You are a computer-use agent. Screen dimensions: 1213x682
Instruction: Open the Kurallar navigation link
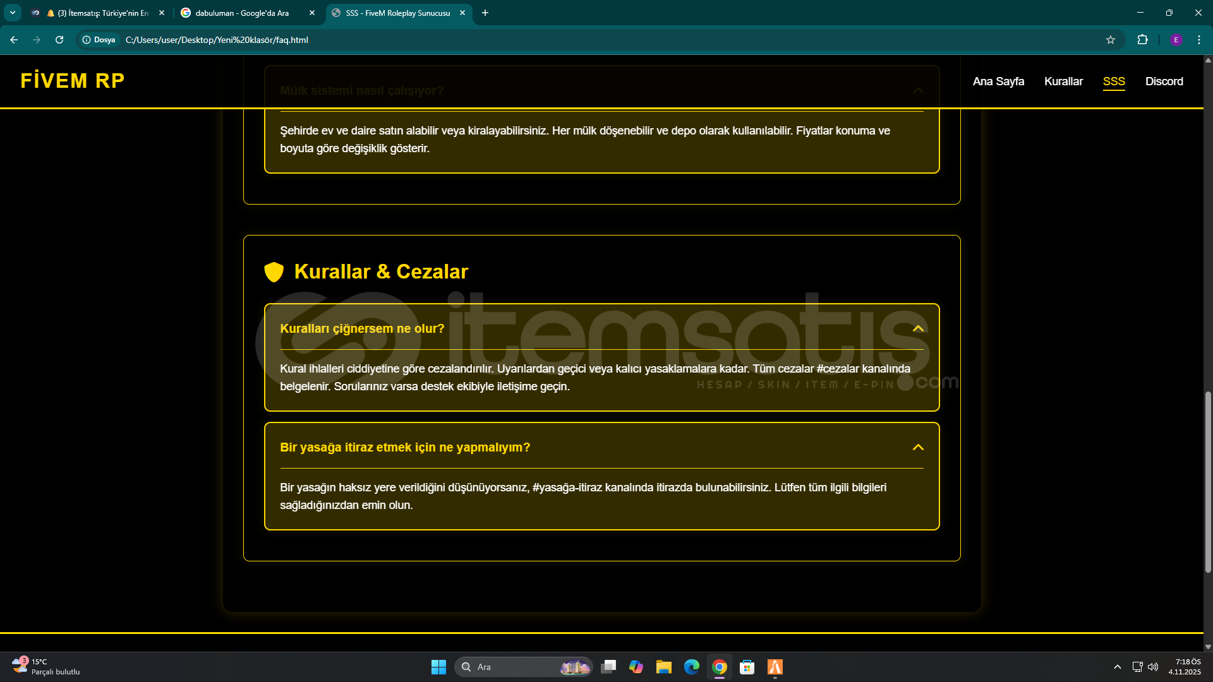pyautogui.click(x=1063, y=81)
